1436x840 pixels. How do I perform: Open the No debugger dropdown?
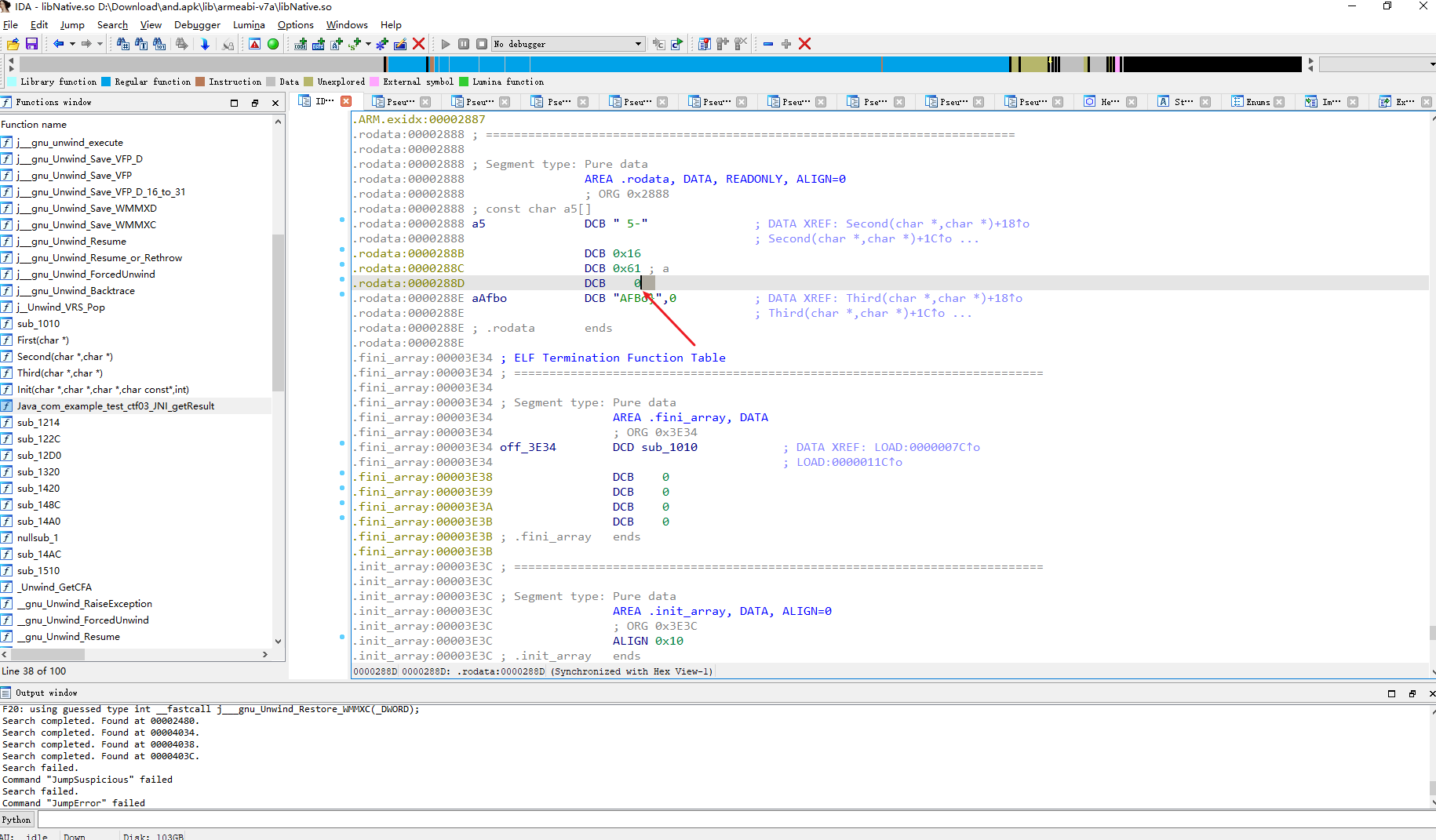click(x=569, y=44)
